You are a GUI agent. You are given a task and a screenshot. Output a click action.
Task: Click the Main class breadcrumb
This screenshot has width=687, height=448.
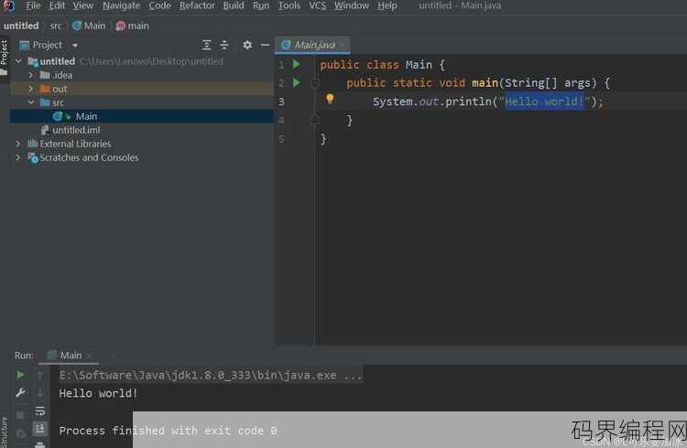[x=89, y=26]
